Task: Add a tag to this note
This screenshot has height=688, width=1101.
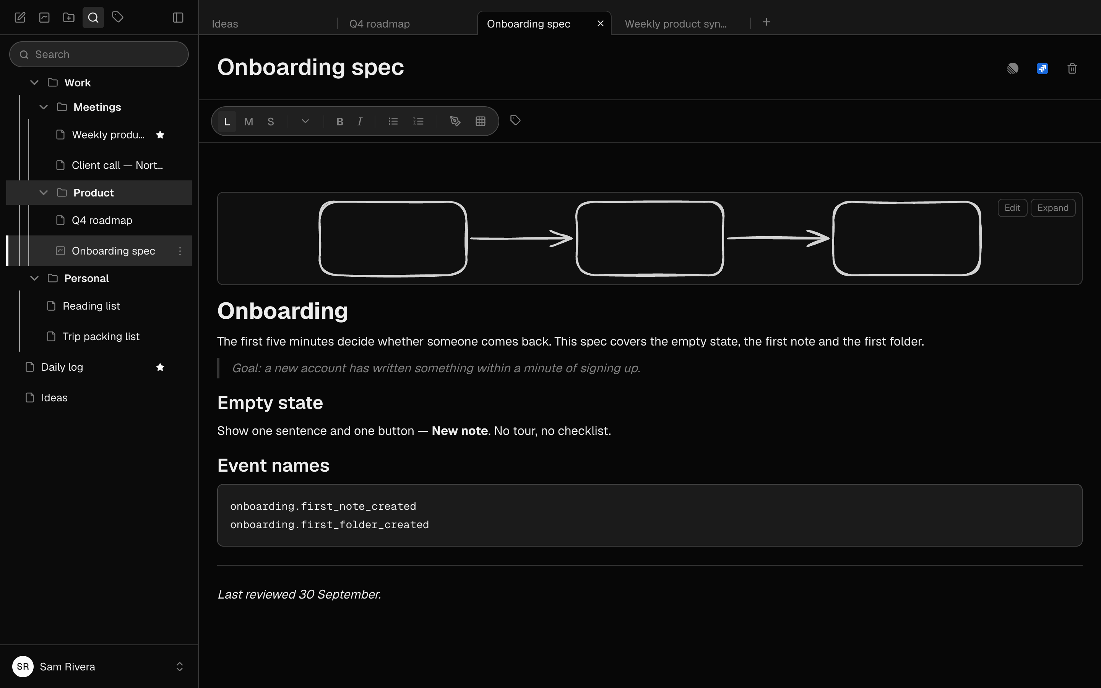Action: [x=515, y=120]
